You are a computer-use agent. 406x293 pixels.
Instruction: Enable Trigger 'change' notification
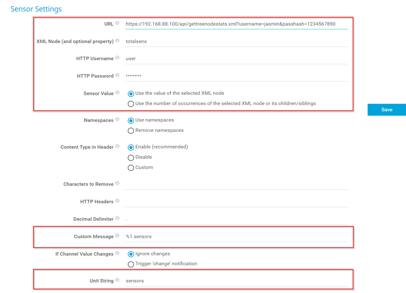pos(131,264)
